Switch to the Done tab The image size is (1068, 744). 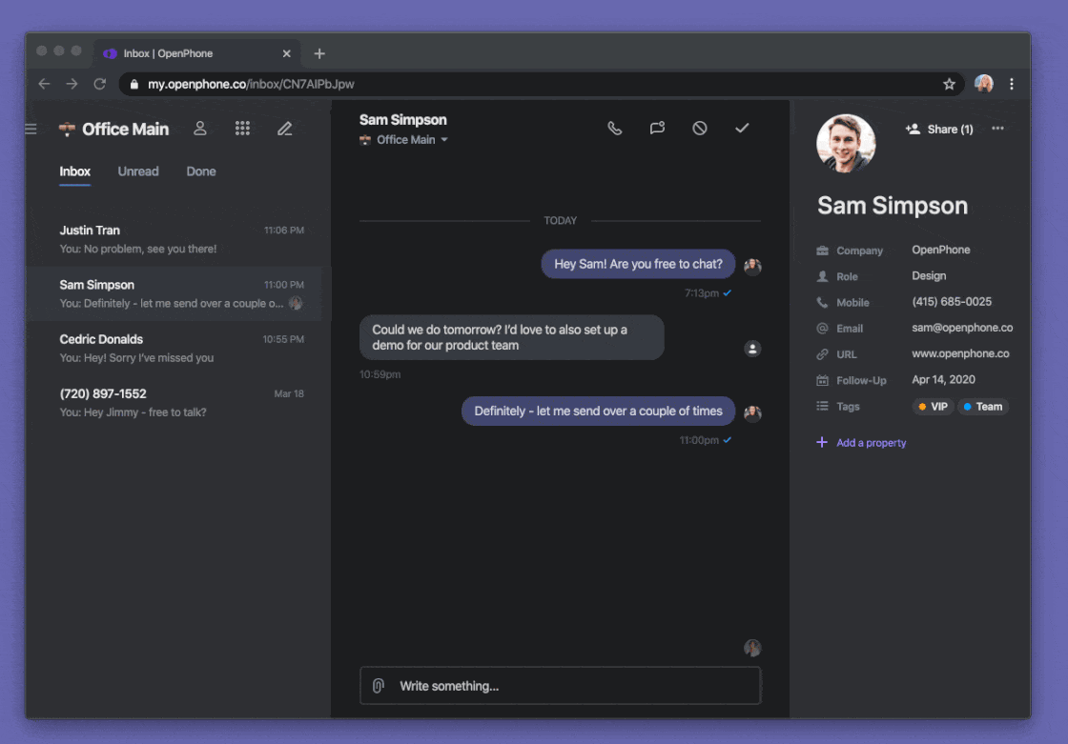(x=201, y=171)
